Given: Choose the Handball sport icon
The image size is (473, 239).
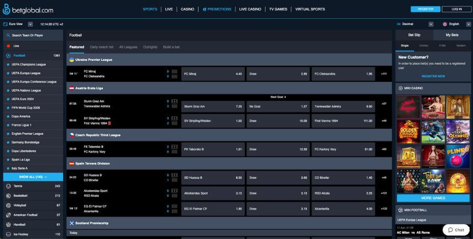Looking at the screenshot, I should tap(8, 224).
